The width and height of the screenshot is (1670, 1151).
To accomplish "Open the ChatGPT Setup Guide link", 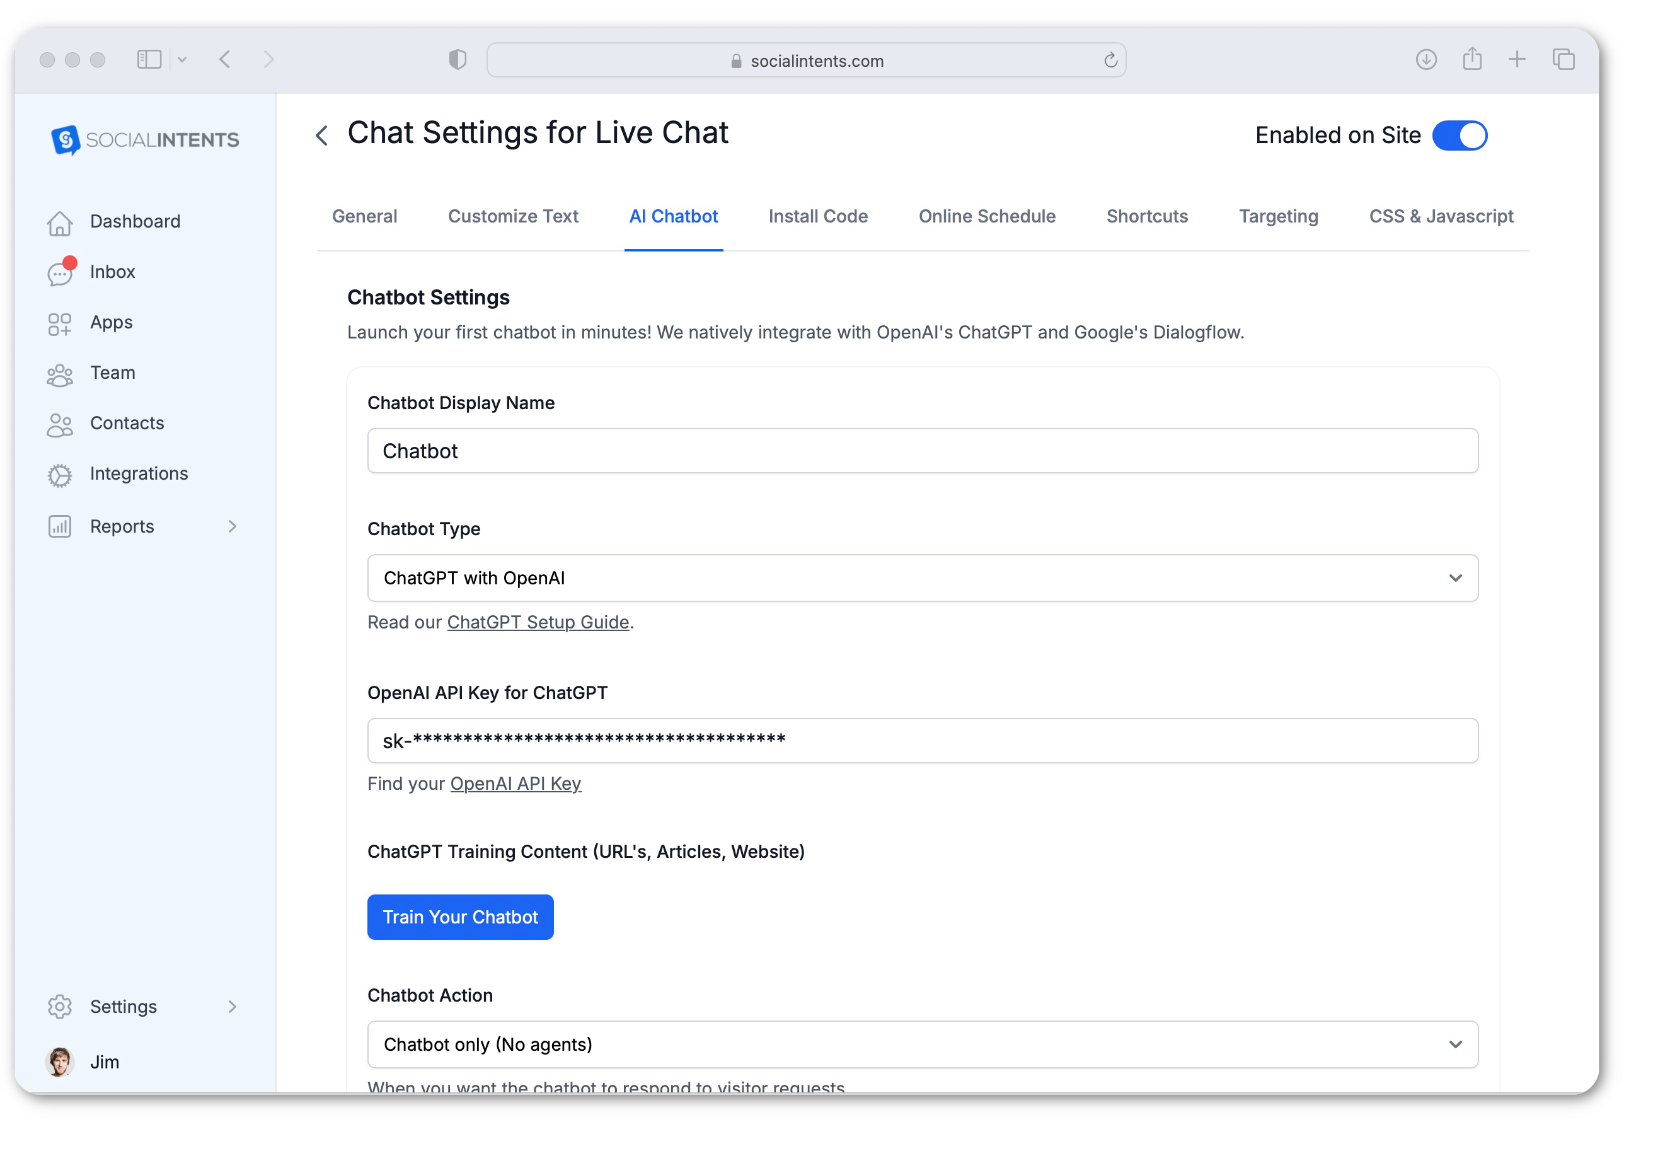I will point(537,622).
